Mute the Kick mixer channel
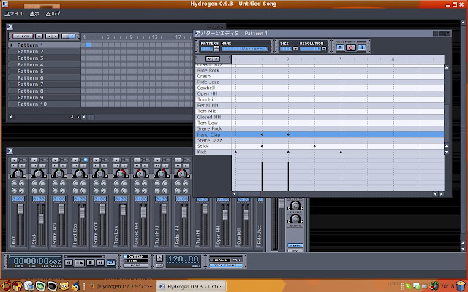Viewport: 468px width, 292px height. [15, 166]
